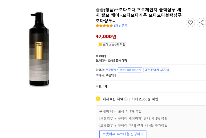Click the 47,000원 price text
The image size is (206, 138).
pos(106,36)
